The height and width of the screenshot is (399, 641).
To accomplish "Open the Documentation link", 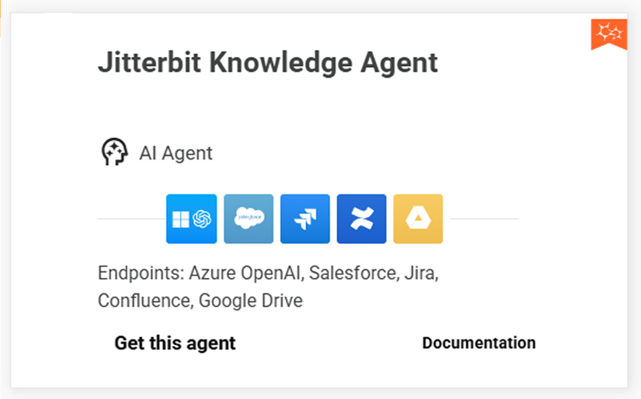I will pos(478,342).
